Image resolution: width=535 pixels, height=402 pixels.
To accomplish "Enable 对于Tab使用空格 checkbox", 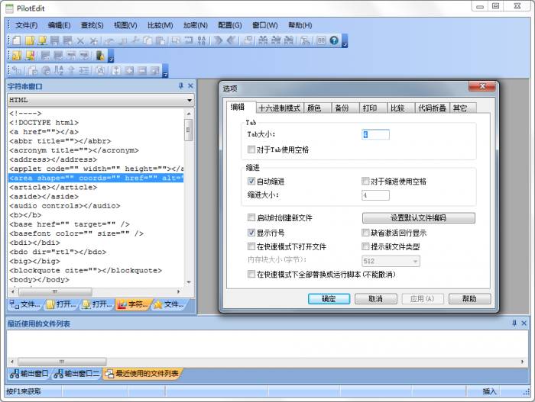I will coord(251,150).
